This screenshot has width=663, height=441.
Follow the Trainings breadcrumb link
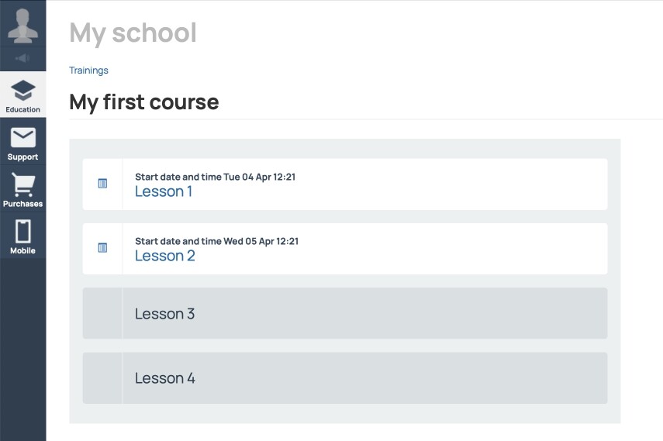89,71
